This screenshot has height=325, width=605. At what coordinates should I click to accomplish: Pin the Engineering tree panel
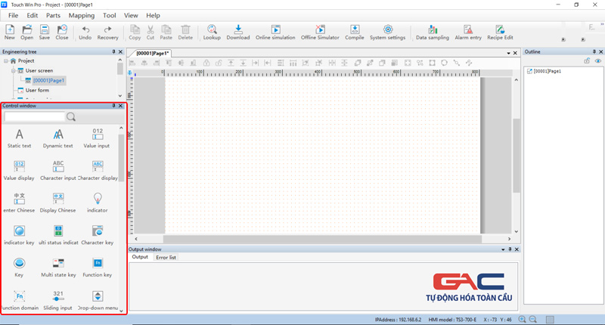coord(113,51)
